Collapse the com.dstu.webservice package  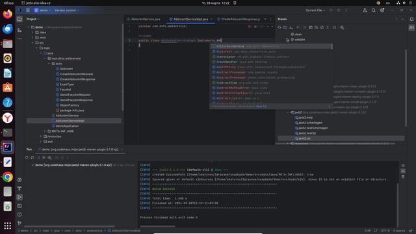[45, 58]
